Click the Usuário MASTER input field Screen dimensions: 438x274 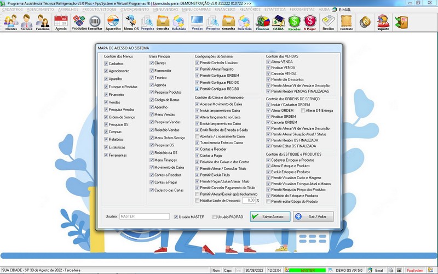pyautogui.click(x=145, y=216)
